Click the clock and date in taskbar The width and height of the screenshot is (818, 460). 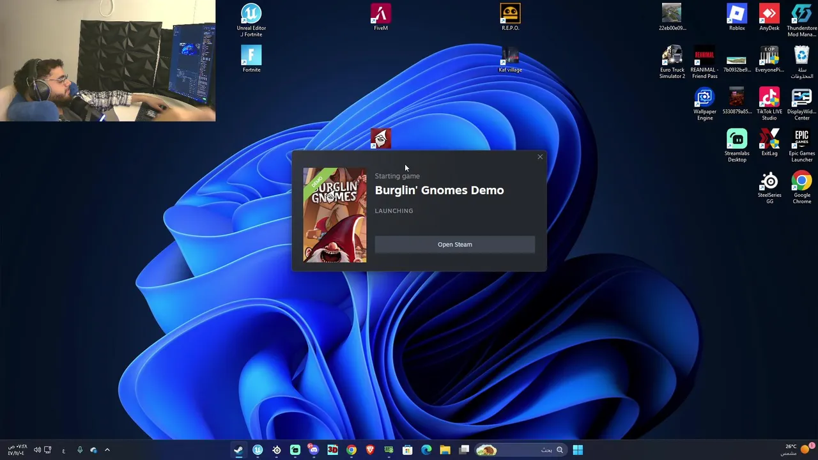17,450
